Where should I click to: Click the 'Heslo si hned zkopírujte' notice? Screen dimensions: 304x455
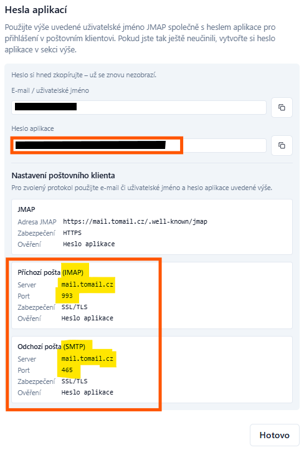click(84, 75)
